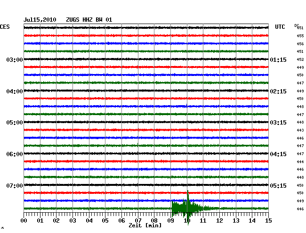The width and height of the screenshot is (306, 233).
Task: Select the station label ZUGS HHZ BW 01
Action: tap(89, 20)
